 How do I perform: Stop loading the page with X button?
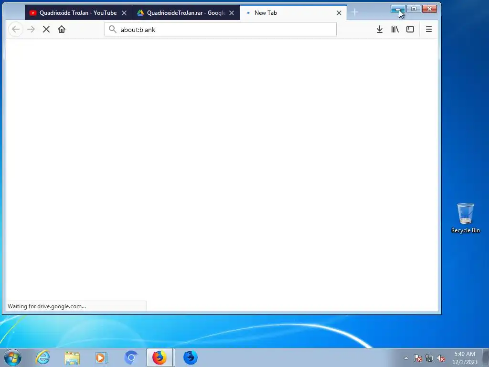(46, 29)
